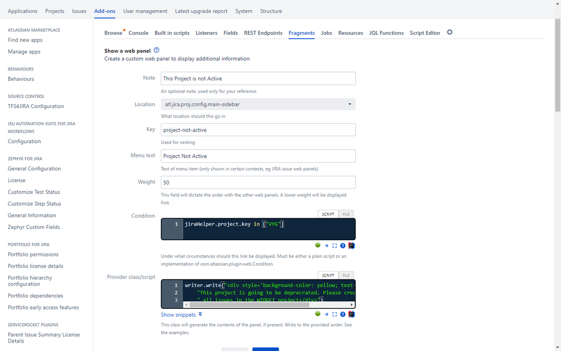Click IntelliJ icon under Provider script editor
Image resolution: width=561 pixels, height=351 pixels.
351,314
